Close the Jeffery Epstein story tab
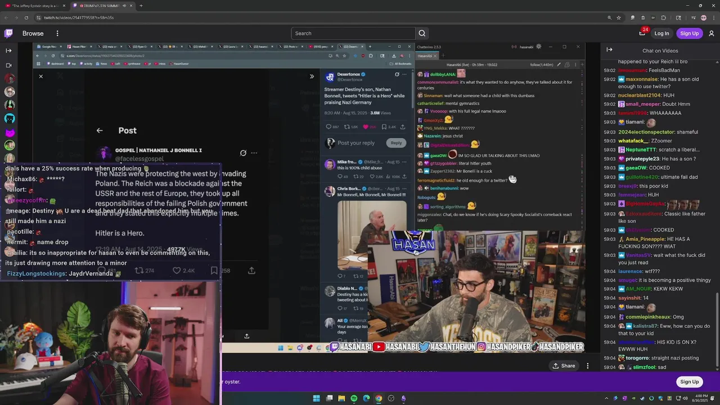Screen dimensions: 720x405 coord(64,6)
